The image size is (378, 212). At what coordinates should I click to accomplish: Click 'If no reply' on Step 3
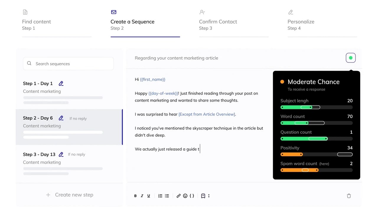[x=76, y=154]
